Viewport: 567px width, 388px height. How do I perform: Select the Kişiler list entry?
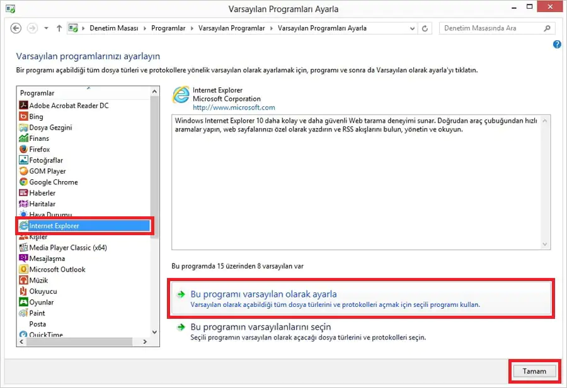pyautogui.click(x=38, y=237)
